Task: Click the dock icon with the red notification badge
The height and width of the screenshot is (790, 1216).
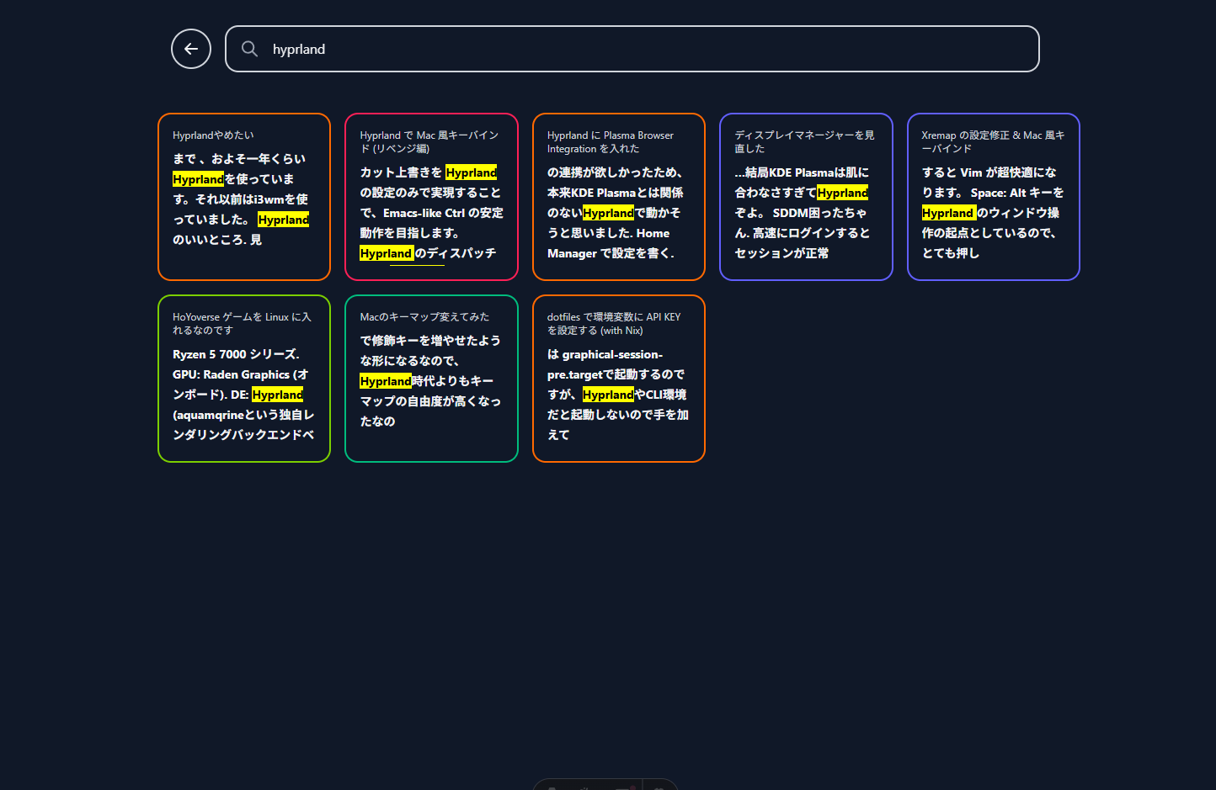Action: click(623, 787)
